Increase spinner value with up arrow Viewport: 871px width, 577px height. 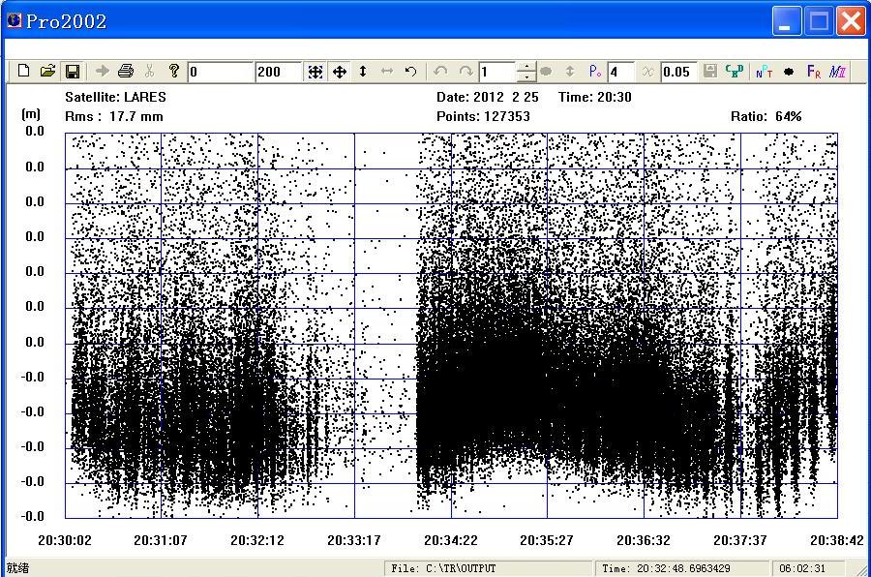(x=526, y=67)
